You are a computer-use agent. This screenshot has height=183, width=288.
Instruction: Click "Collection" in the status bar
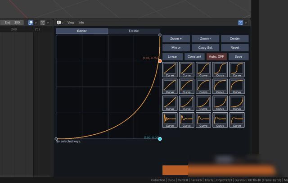(158, 180)
